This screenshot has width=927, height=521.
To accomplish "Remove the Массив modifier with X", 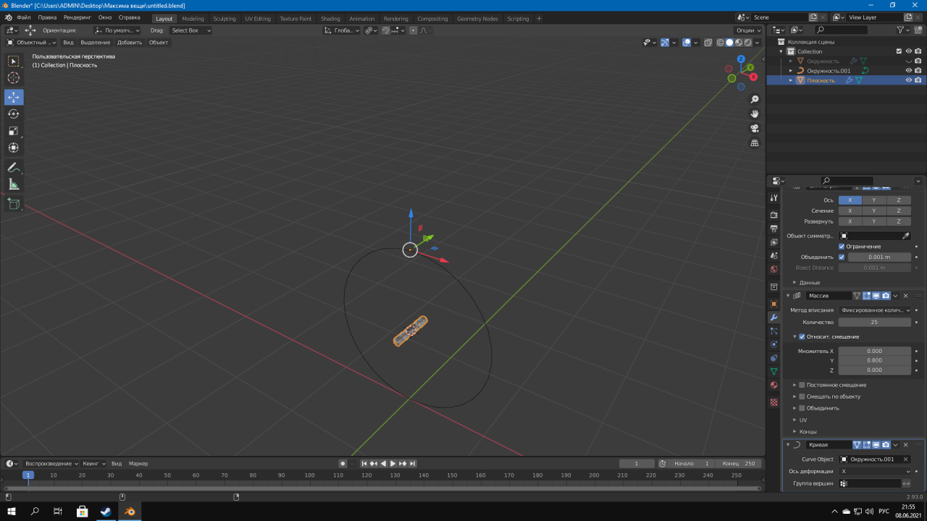I will 905,295.
